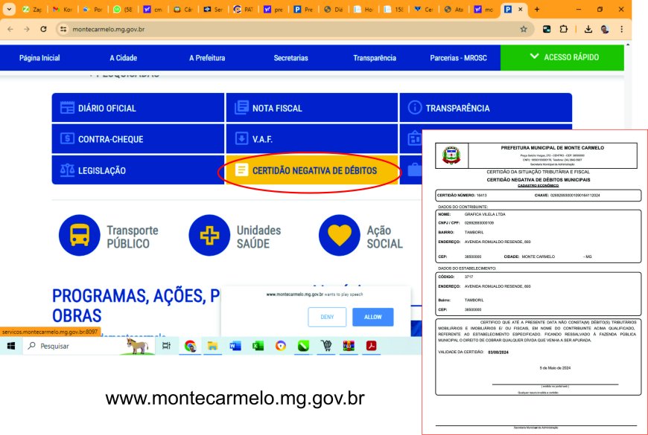The image size is (648, 435).
Task: Go back to the previous page
Action: pyautogui.click(x=10, y=29)
